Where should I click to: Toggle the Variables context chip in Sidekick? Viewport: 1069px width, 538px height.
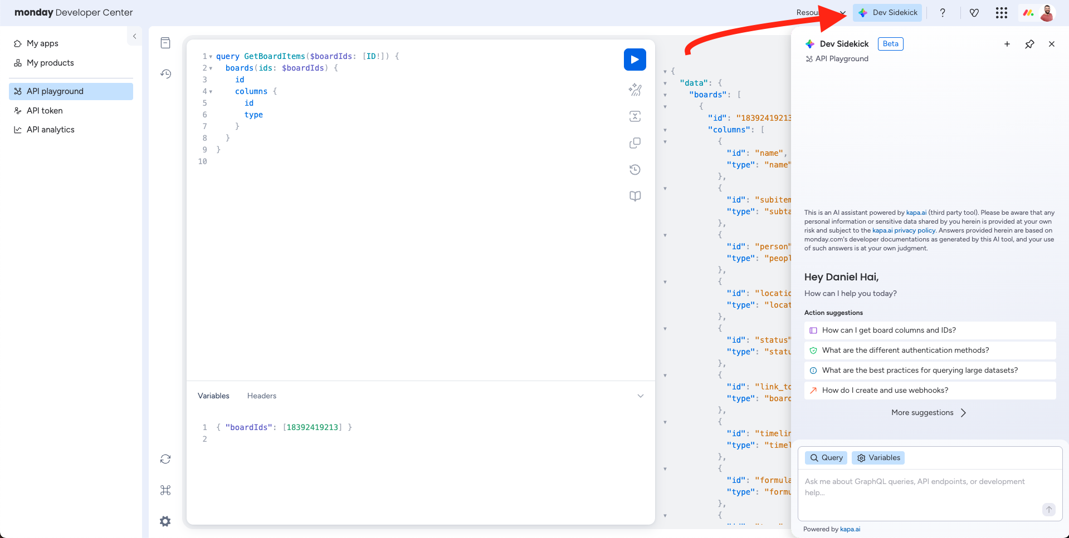click(878, 458)
